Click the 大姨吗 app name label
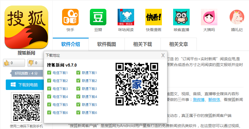 click(209, 30)
